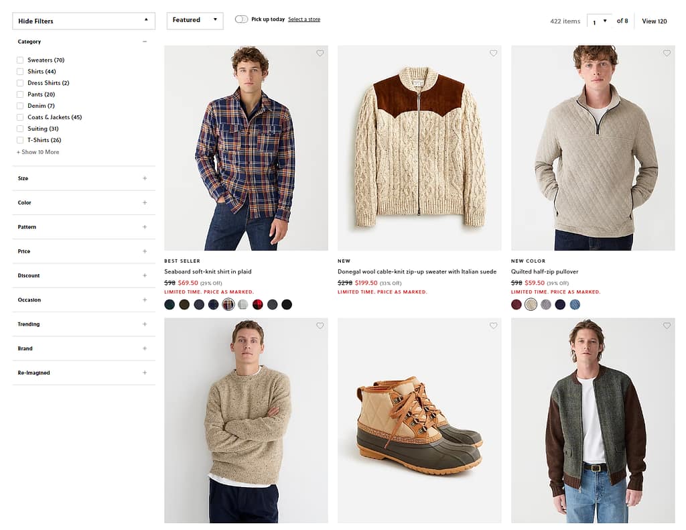The width and height of the screenshot is (686, 530).
Task: Heart the beige crewneck sweater
Action: point(320,326)
